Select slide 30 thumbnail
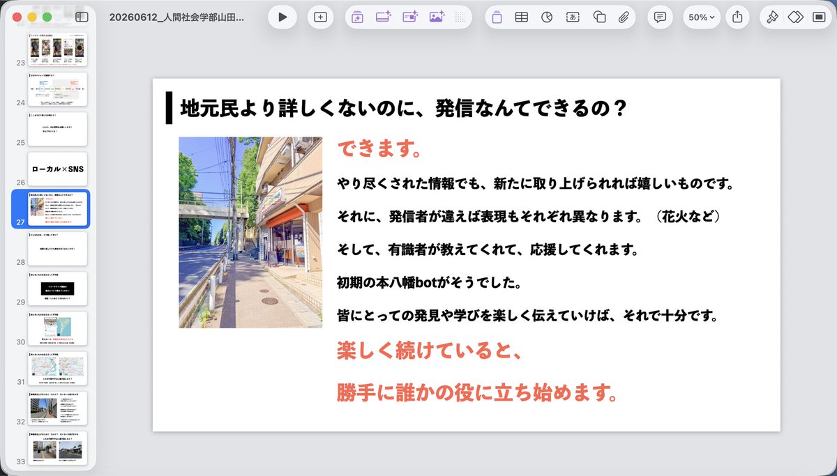837x476 pixels. tap(58, 328)
